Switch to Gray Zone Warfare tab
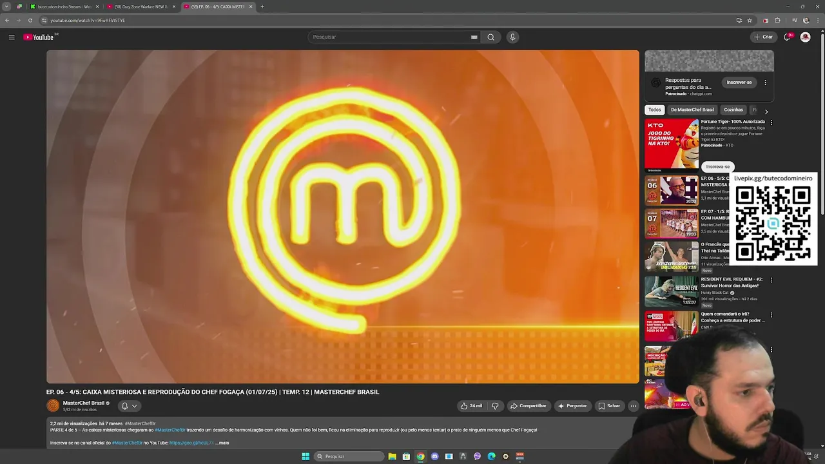Viewport: 825px width, 464px height. (x=141, y=6)
